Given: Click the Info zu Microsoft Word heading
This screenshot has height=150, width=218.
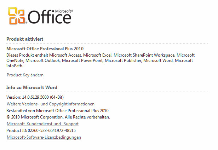Looking at the screenshot, I should click(x=32, y=87).
